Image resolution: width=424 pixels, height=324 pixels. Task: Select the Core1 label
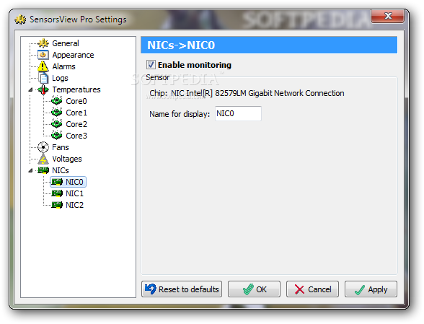click(x=76, y=113)
